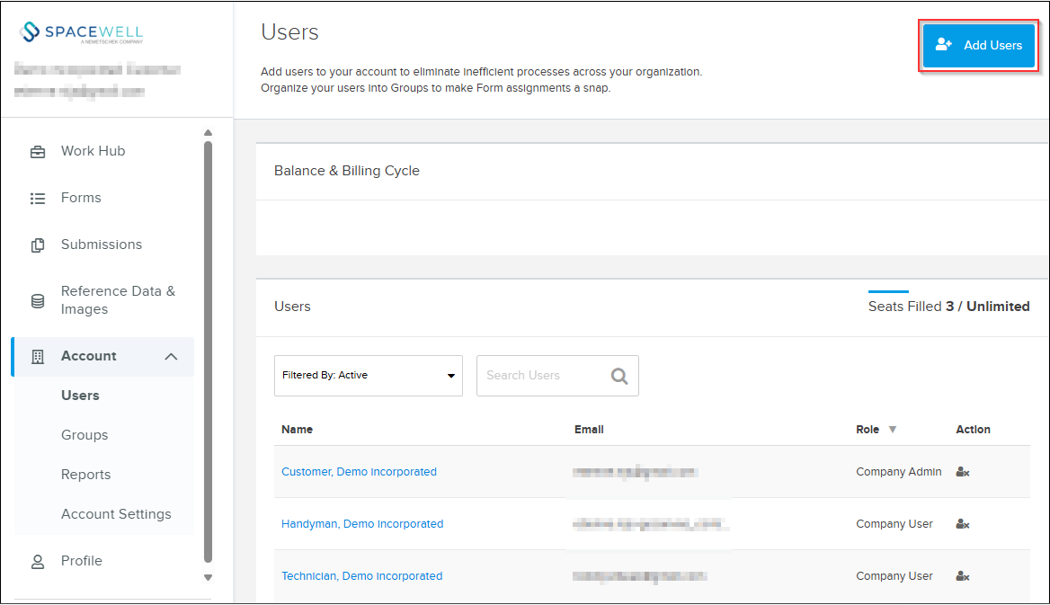The image size is (1050, 605).
Task: Click the Spacewell logo
Action: (81, 32)
